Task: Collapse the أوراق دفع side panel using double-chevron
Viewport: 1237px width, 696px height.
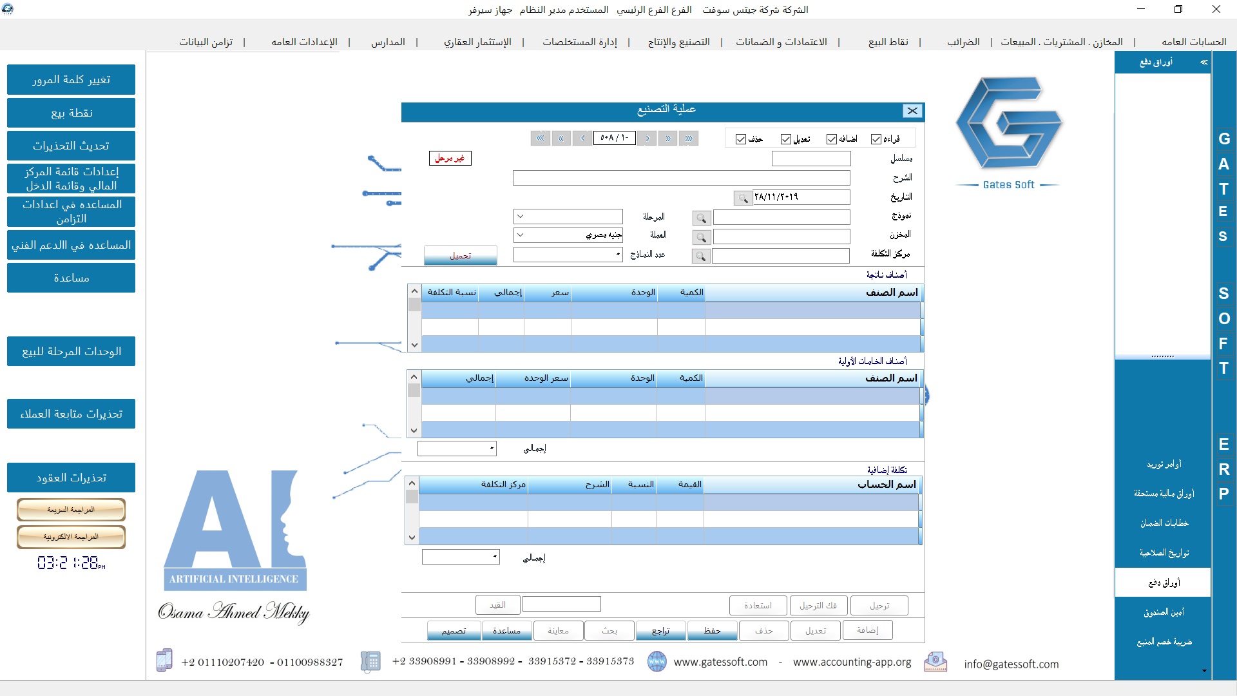Action: pyautogui.click(x=1203, y=63)
